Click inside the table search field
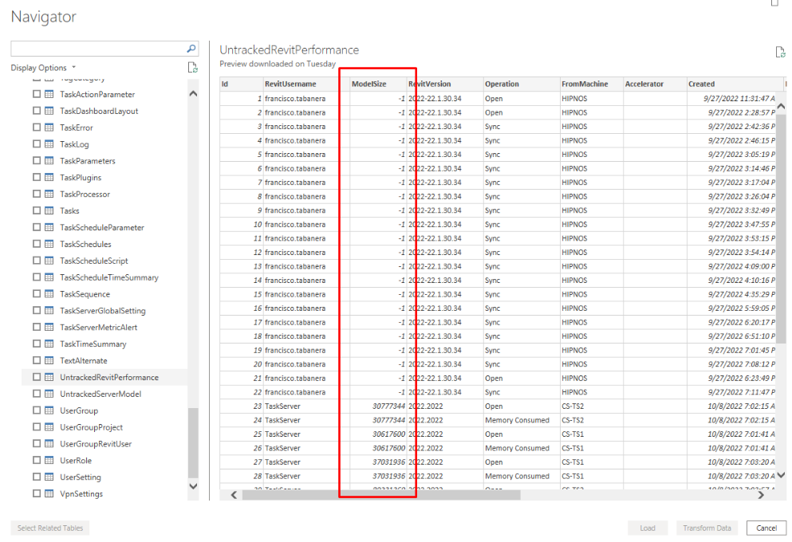Screen dimensions: 792x542 click(97, 49)
